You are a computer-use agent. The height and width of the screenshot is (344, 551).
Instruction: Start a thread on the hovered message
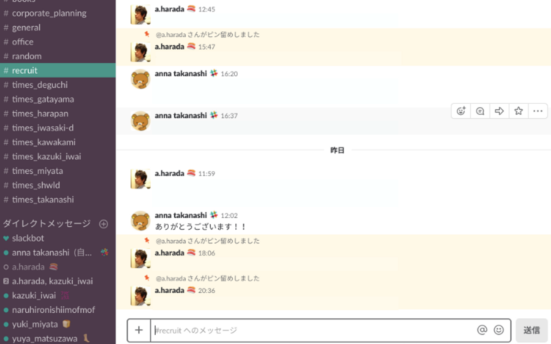tap(480, 111)
